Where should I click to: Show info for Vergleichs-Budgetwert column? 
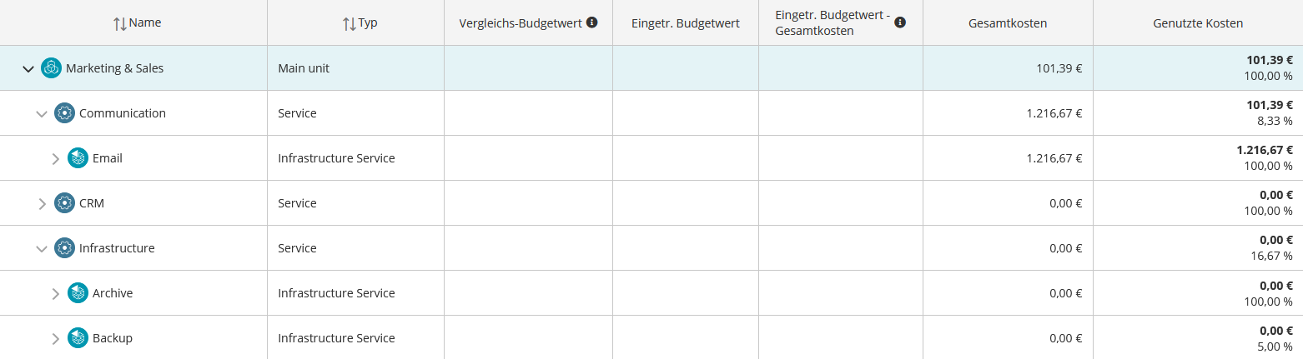tap(592, 22)
